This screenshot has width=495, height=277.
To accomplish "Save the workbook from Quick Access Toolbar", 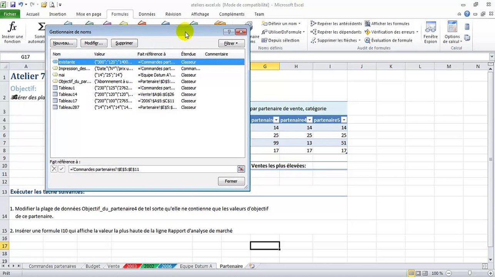I will 13,5.
